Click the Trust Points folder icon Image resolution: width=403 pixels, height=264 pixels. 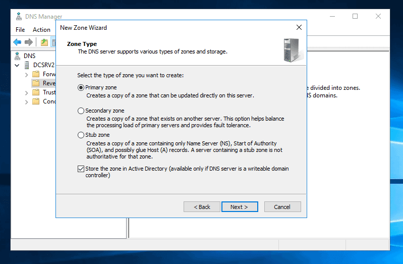pyautogui.click(x=36, y=92)
